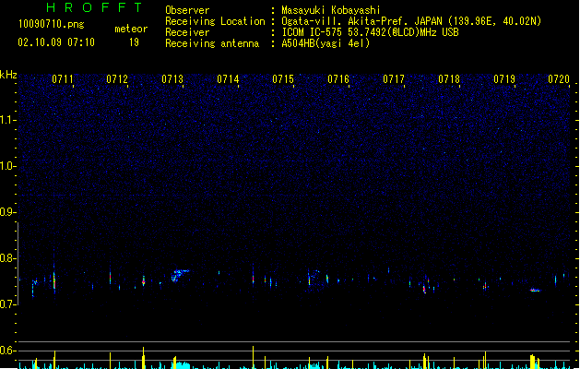Image resolution: width=580 pixels, height=369 pixels.
Task: Click the meteor label
Action: coord(131,29)
